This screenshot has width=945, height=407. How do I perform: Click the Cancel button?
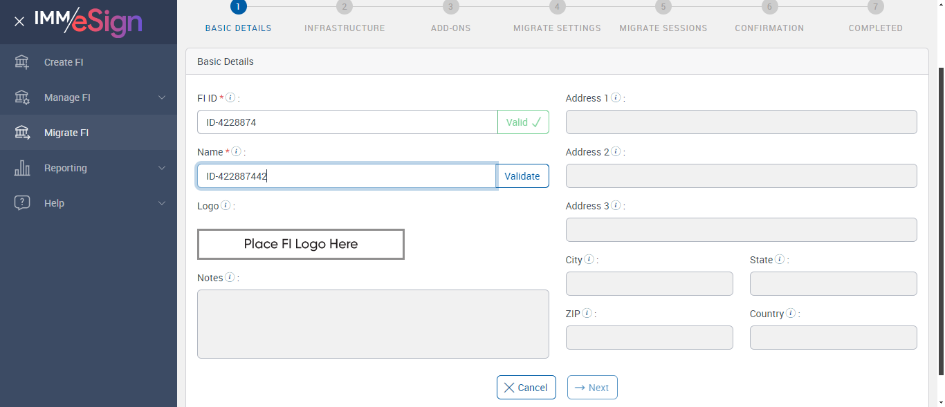pyautogui.click(x=526, y=388)
